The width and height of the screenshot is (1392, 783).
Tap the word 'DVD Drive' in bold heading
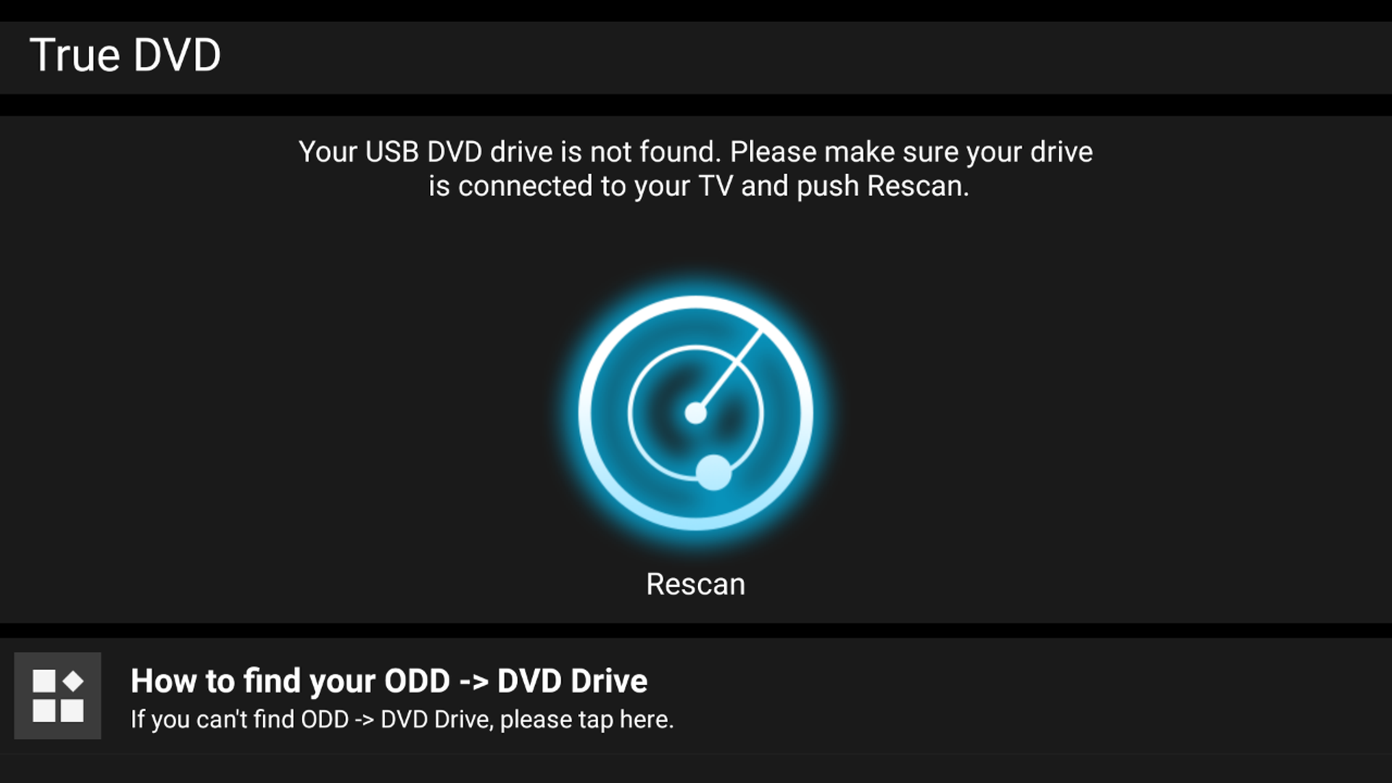point(572,681)
